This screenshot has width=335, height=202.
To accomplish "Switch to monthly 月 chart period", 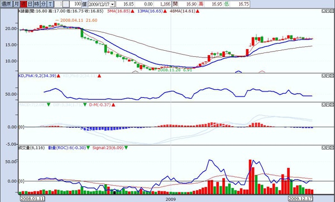I will pyautogui.click(x=16, y=4).
